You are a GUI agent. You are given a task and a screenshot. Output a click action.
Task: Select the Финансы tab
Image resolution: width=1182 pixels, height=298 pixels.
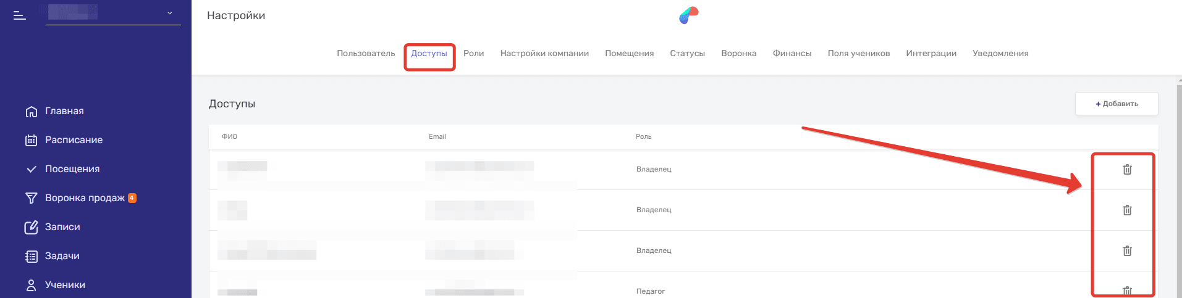[x=792, y=54]
